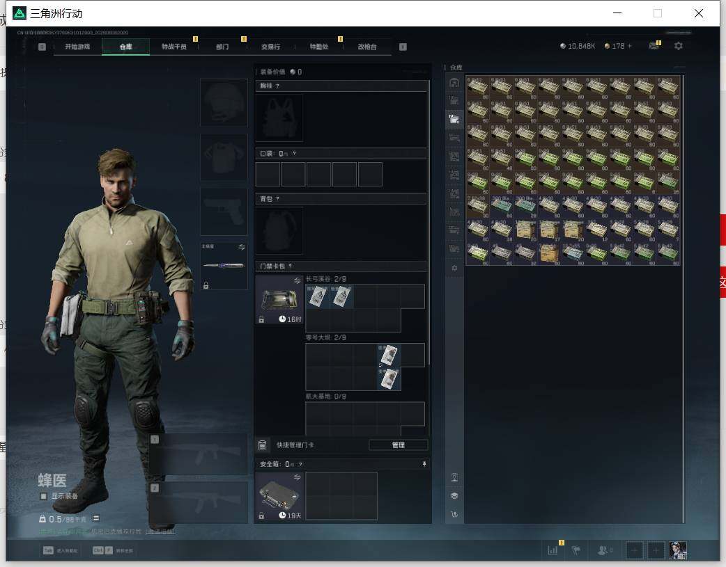Open the secure container case item
Screen dimensions: 726x567
tap(279, 496)
